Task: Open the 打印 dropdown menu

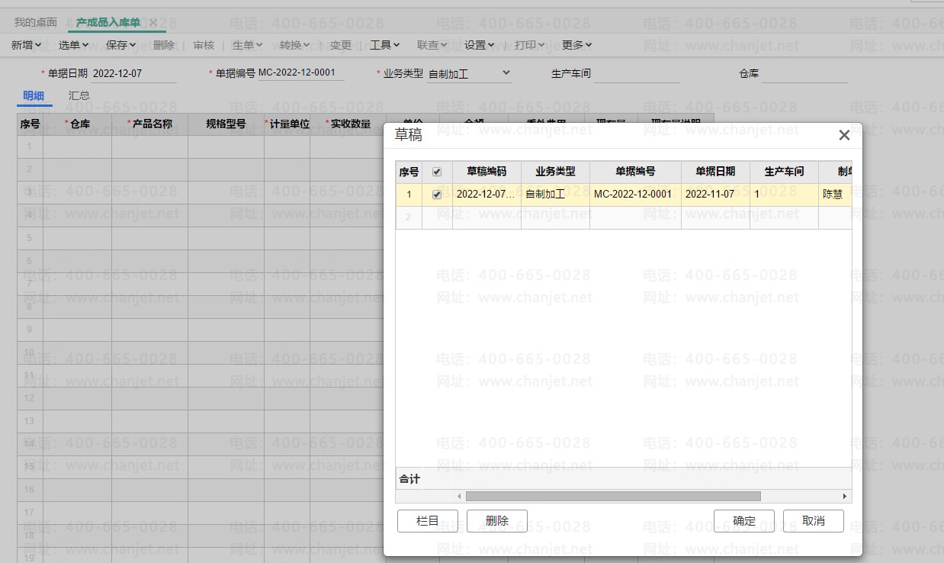Action: [x=530, y=45]
